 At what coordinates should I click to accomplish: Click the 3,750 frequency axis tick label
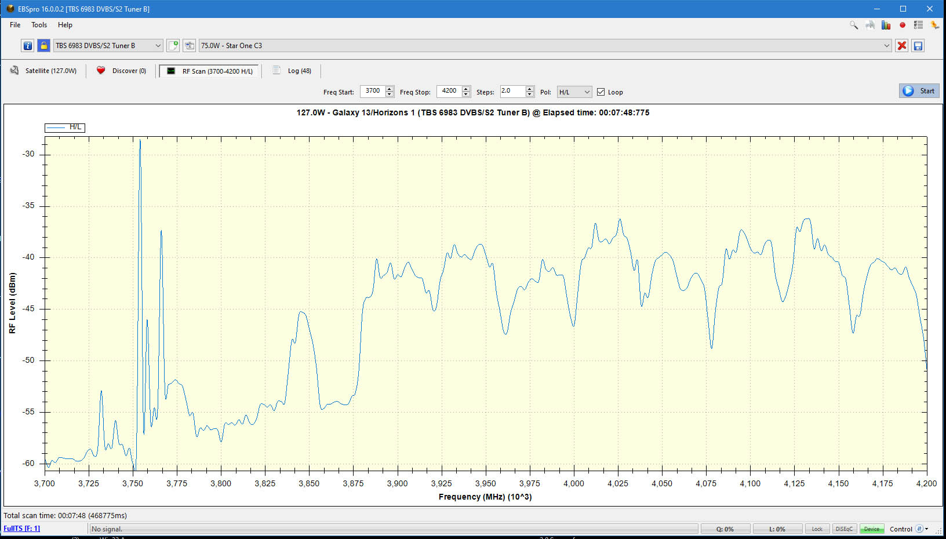pyautogui.click(x=133, y=483)
